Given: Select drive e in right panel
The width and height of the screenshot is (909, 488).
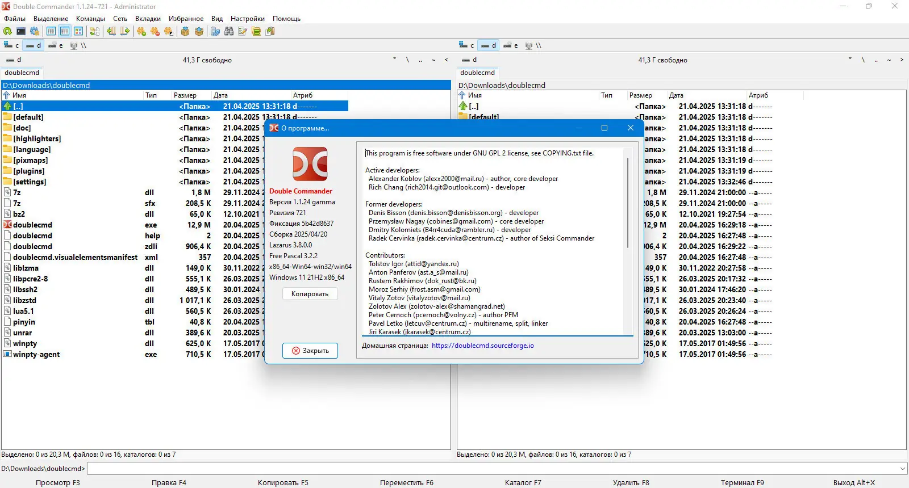Looking at the screenshot, I should pos(511,45).
